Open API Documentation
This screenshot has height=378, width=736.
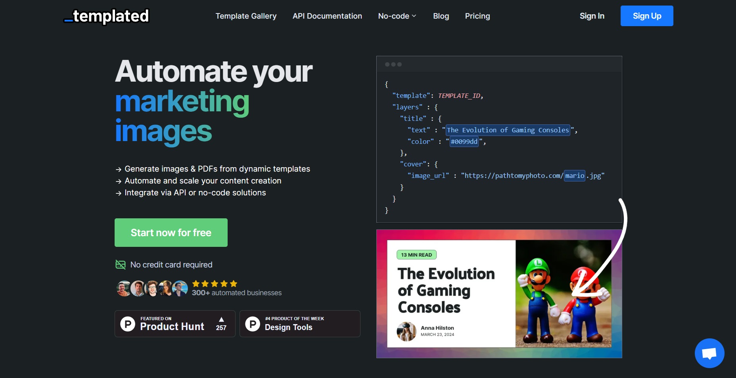(327, 16)
